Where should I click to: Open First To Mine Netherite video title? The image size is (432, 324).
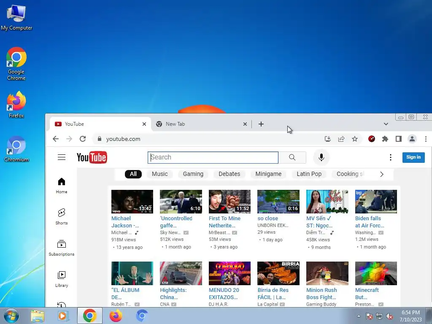tap(224, 222)
